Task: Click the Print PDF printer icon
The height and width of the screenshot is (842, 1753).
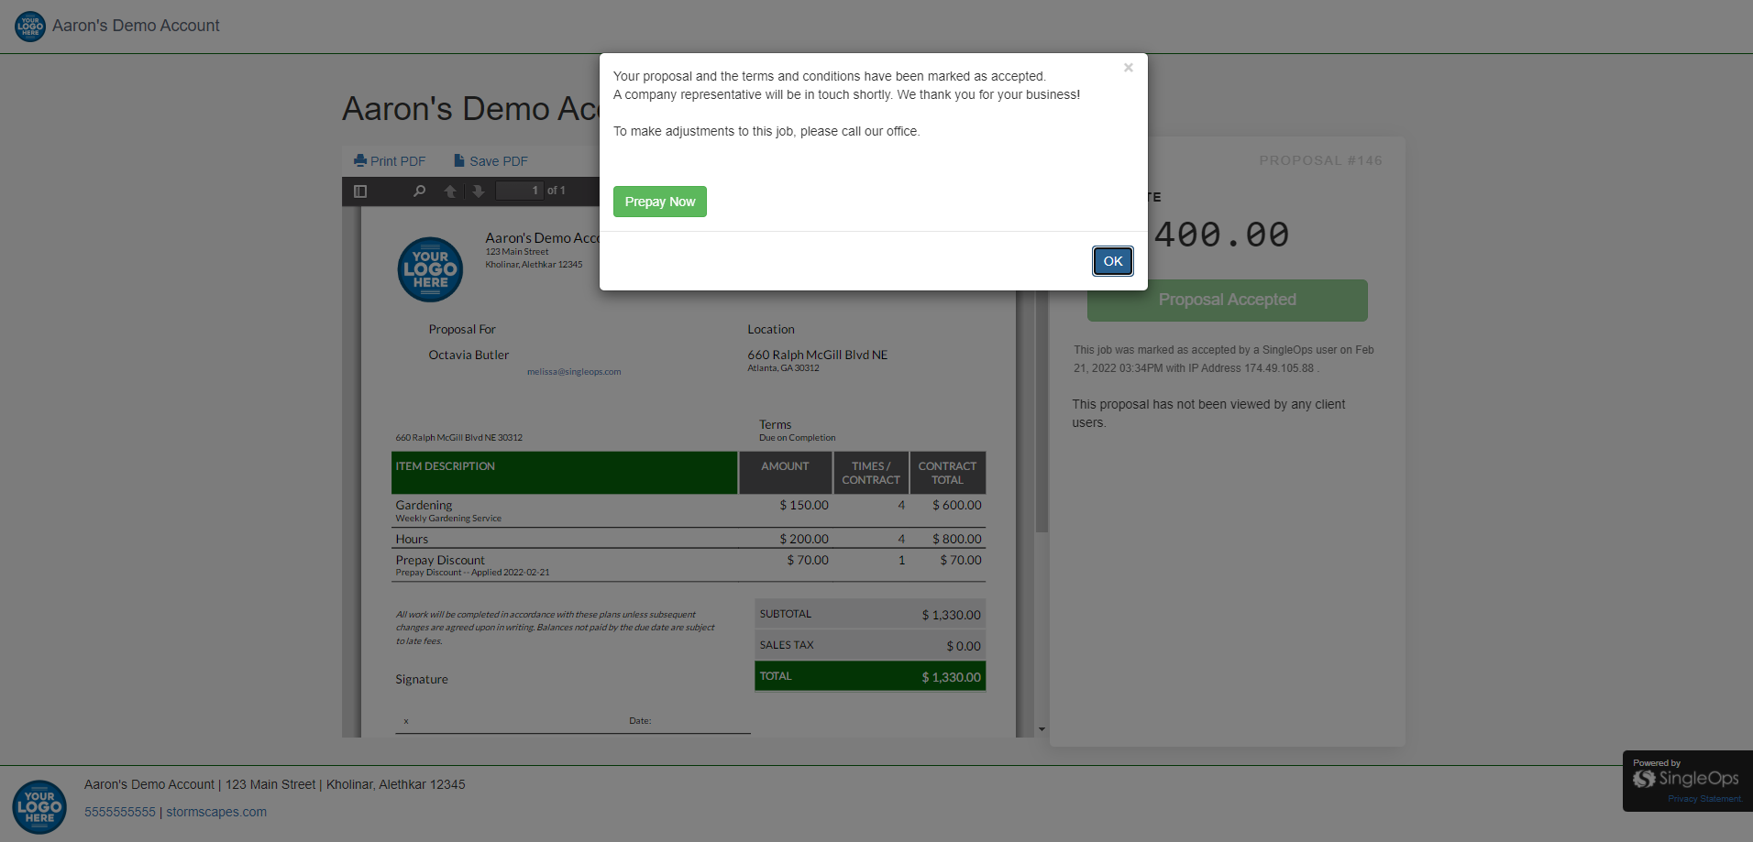Action: click(360, 160)
